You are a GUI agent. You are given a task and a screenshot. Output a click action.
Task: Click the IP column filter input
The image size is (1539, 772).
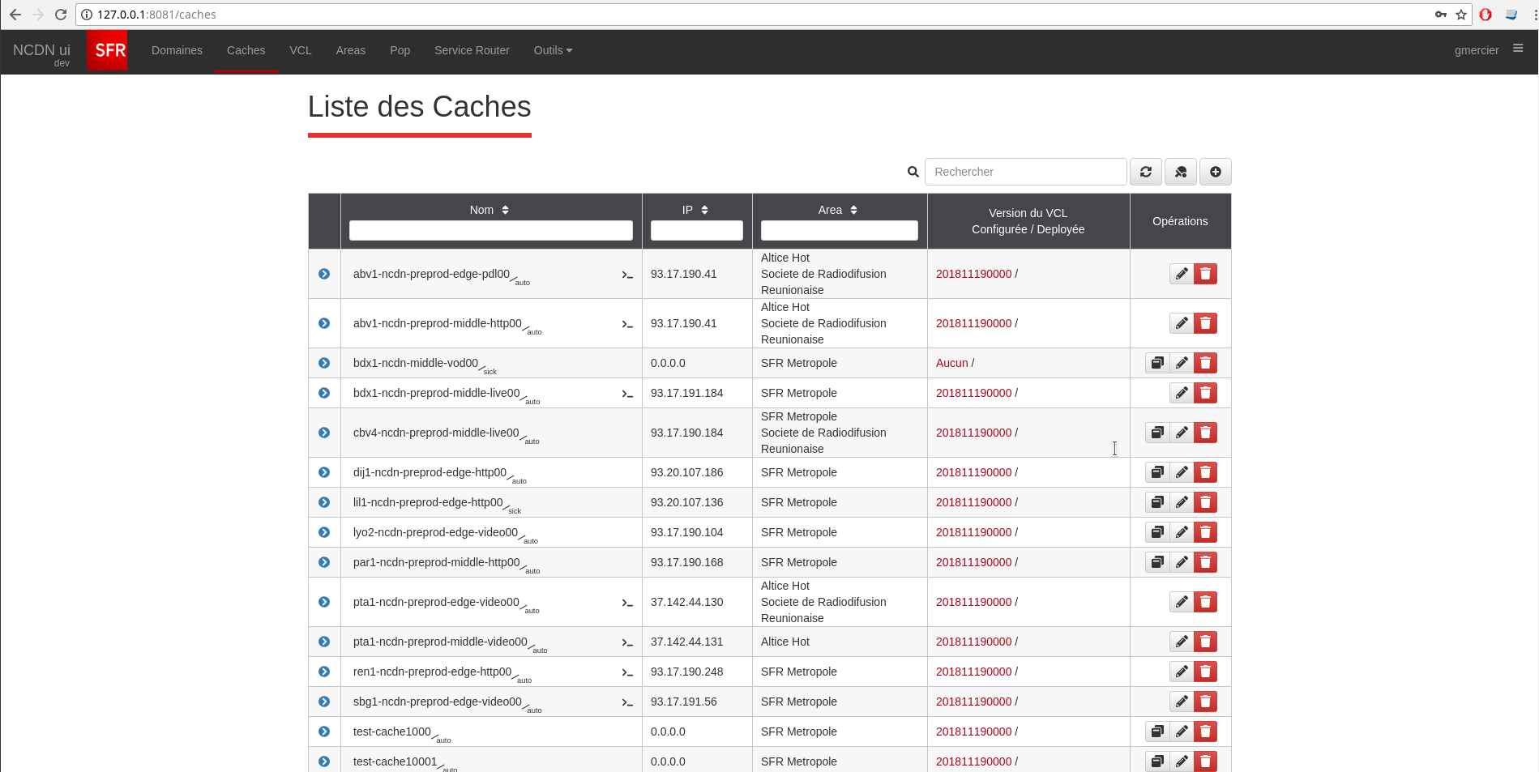pos(696,231)
